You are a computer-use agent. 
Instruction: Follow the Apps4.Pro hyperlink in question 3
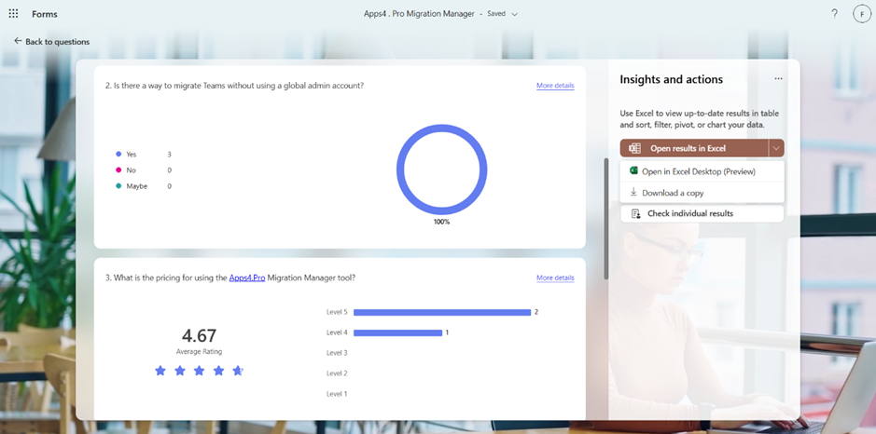point(247,278)
